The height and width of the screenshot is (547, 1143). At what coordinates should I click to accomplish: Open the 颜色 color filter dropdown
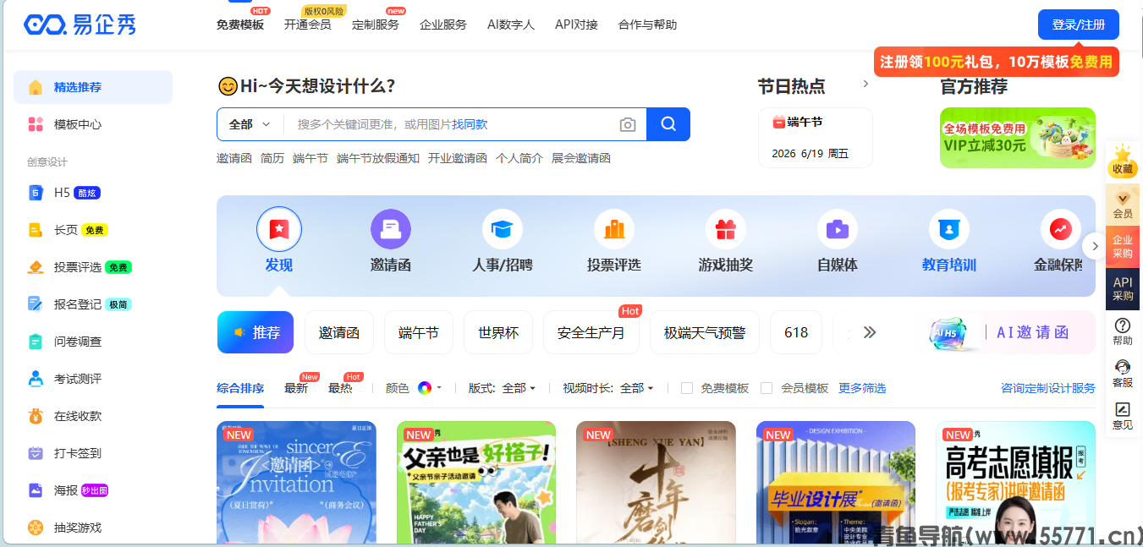coord(414,388)
